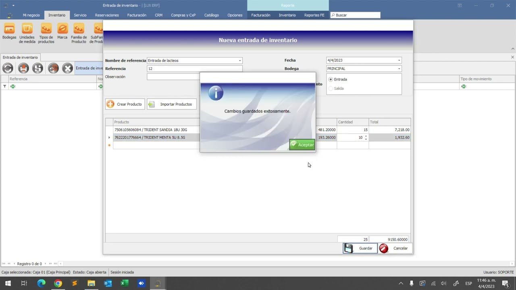Open Compras y CxP tab
This screenshot has width=516, height=290.
183,15
